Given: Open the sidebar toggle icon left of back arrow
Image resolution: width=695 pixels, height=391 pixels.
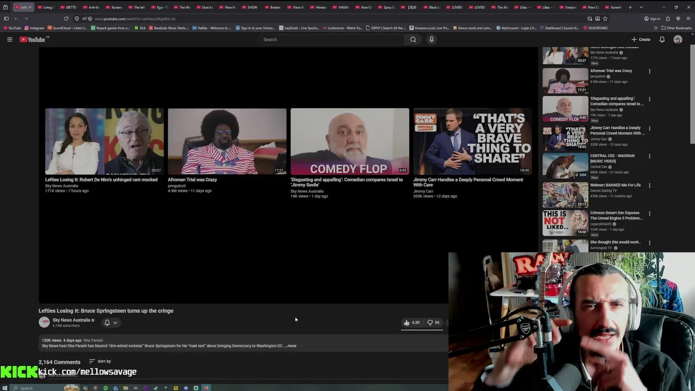Looking at the screenshot, I should [x=7, y=18].
